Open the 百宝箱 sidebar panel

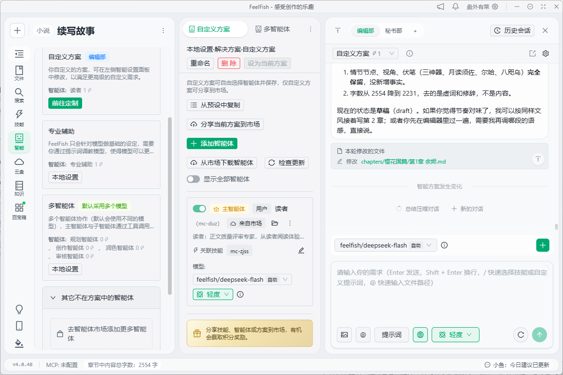pyautogui.click(x=19, y=211)
